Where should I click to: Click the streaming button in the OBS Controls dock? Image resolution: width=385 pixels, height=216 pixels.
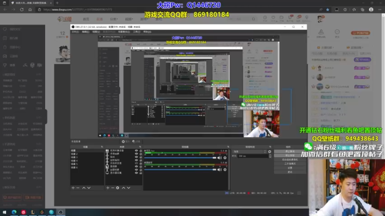coord(290,152)
